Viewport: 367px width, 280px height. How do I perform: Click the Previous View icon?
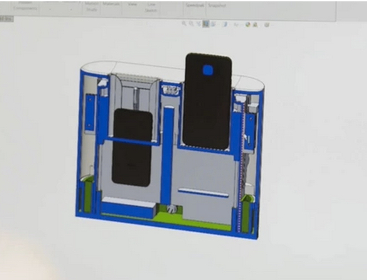(x=199, y=24)
